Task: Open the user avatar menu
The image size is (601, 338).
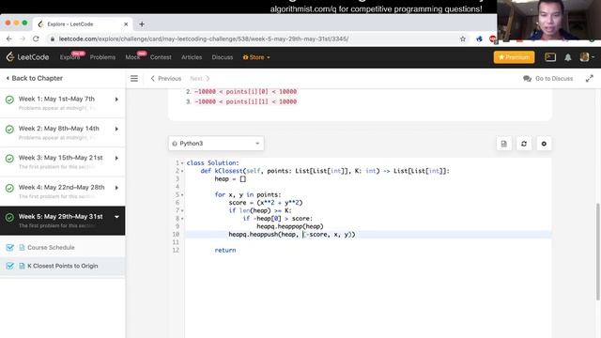Action: point(587,57)
